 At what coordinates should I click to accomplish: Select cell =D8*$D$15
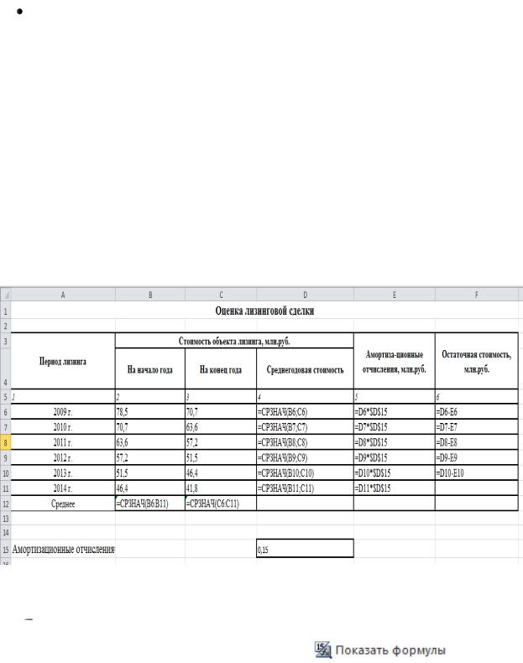394,442
